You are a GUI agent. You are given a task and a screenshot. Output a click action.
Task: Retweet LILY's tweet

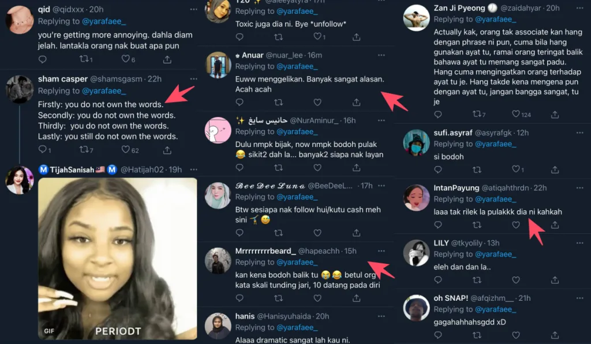477,279
